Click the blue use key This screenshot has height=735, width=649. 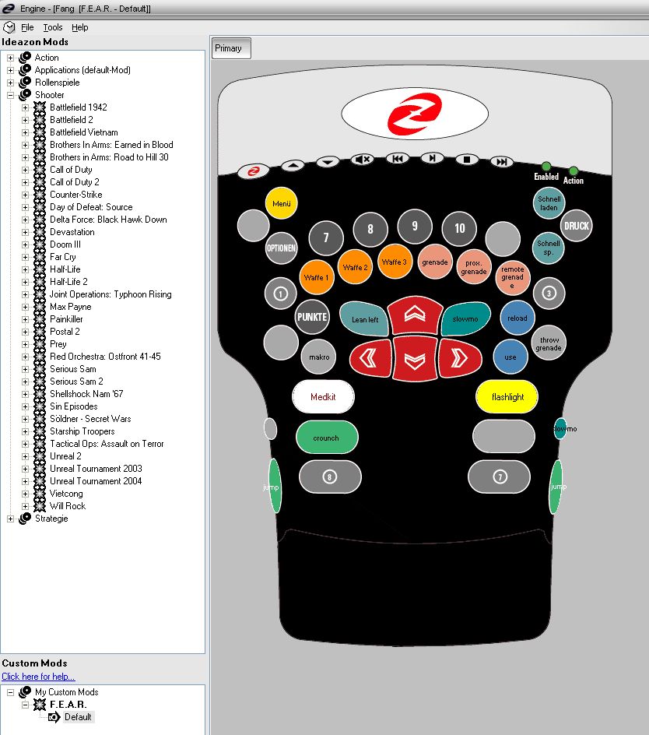tap(510, 357)
